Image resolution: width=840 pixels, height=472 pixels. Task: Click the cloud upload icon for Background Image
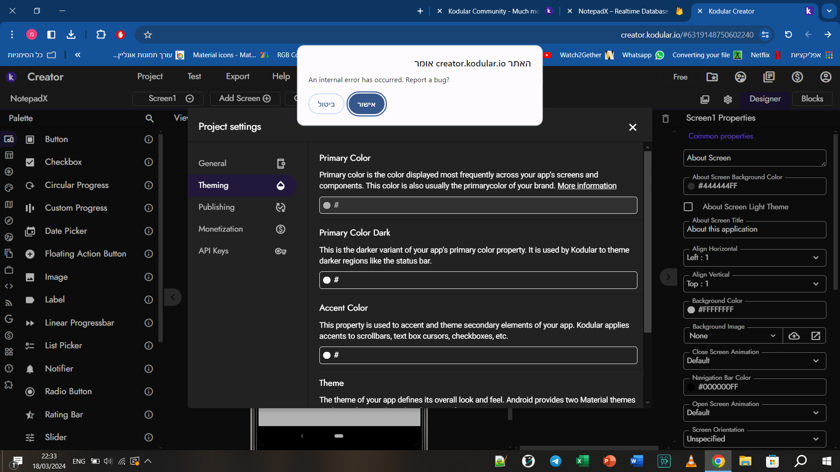[x=794, y=336]
